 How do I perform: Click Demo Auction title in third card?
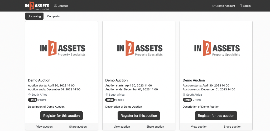pyautogui.click(x=194, y=80)
